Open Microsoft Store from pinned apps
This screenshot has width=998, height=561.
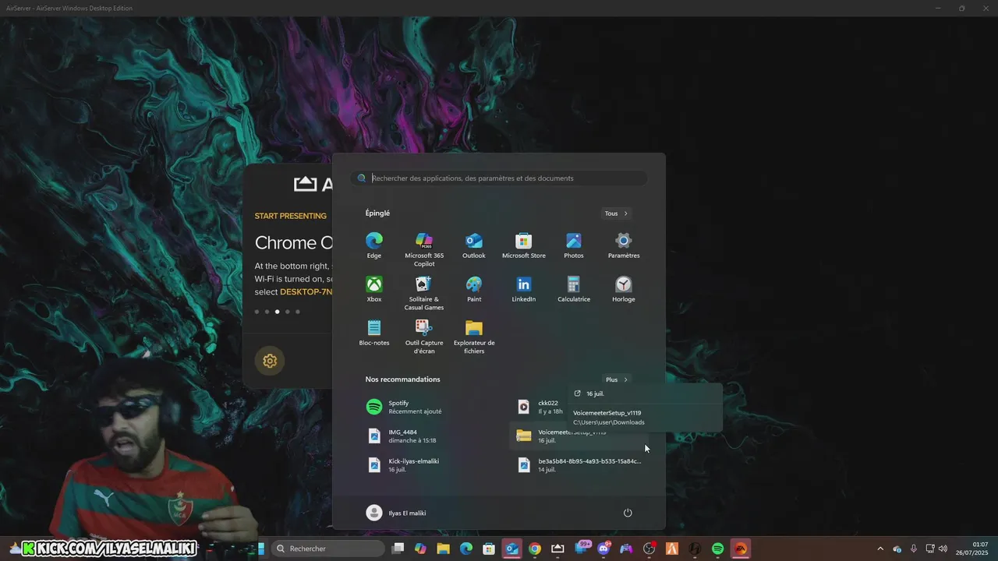click(x=524, y=245)
